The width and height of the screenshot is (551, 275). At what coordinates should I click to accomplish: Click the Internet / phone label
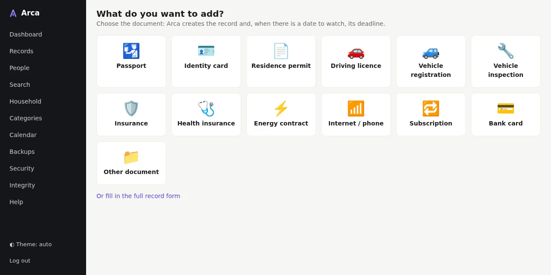[x=356, y=123]
